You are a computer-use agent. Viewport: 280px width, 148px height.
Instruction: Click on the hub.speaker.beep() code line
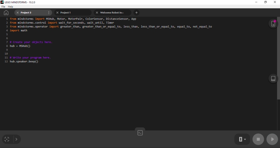click(24, 61)
